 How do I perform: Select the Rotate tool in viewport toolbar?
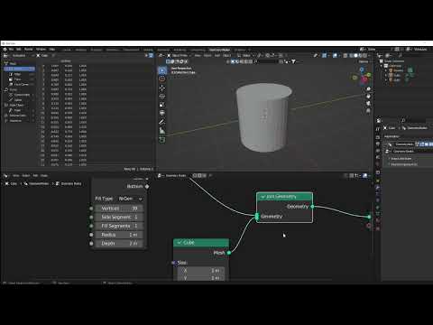pyautogui.click(x=162, y=97)
